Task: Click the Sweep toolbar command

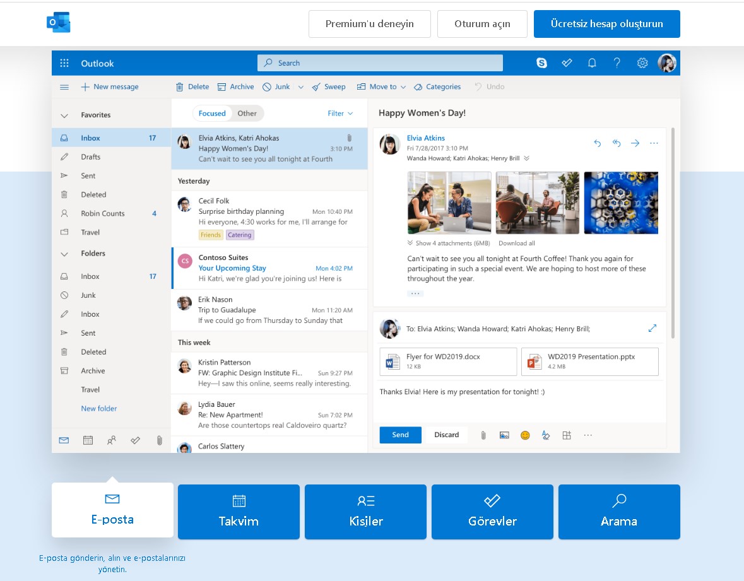Action: [x=329, y=87]
